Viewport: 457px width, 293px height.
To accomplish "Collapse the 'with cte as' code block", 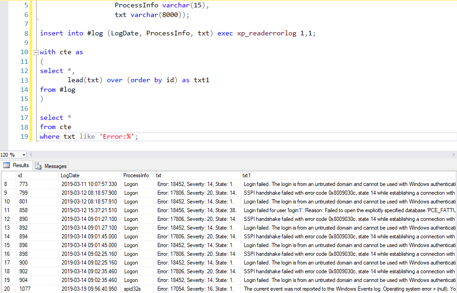I will coord(36,52).
